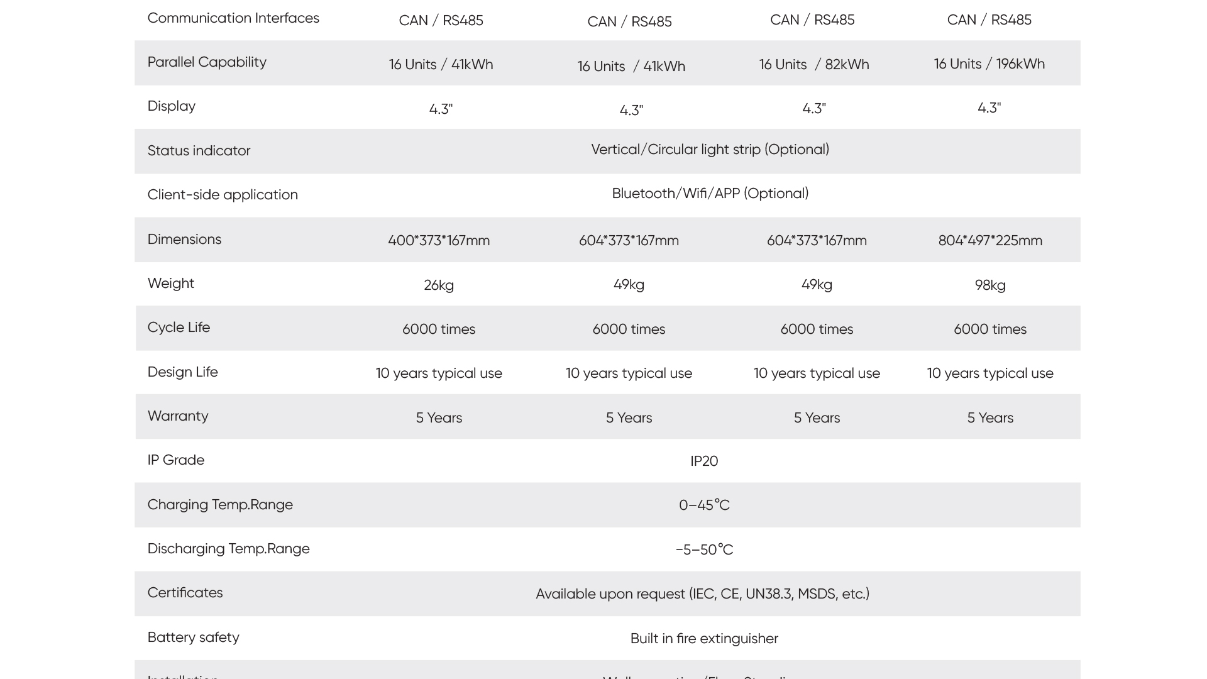Click the Cycle Life row label
Viewport: 1207px width, 679px height.
click(179, 328)
